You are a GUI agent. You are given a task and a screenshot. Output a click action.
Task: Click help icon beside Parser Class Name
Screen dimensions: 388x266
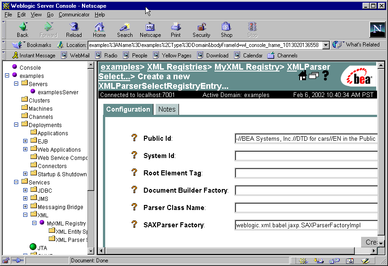134,207
